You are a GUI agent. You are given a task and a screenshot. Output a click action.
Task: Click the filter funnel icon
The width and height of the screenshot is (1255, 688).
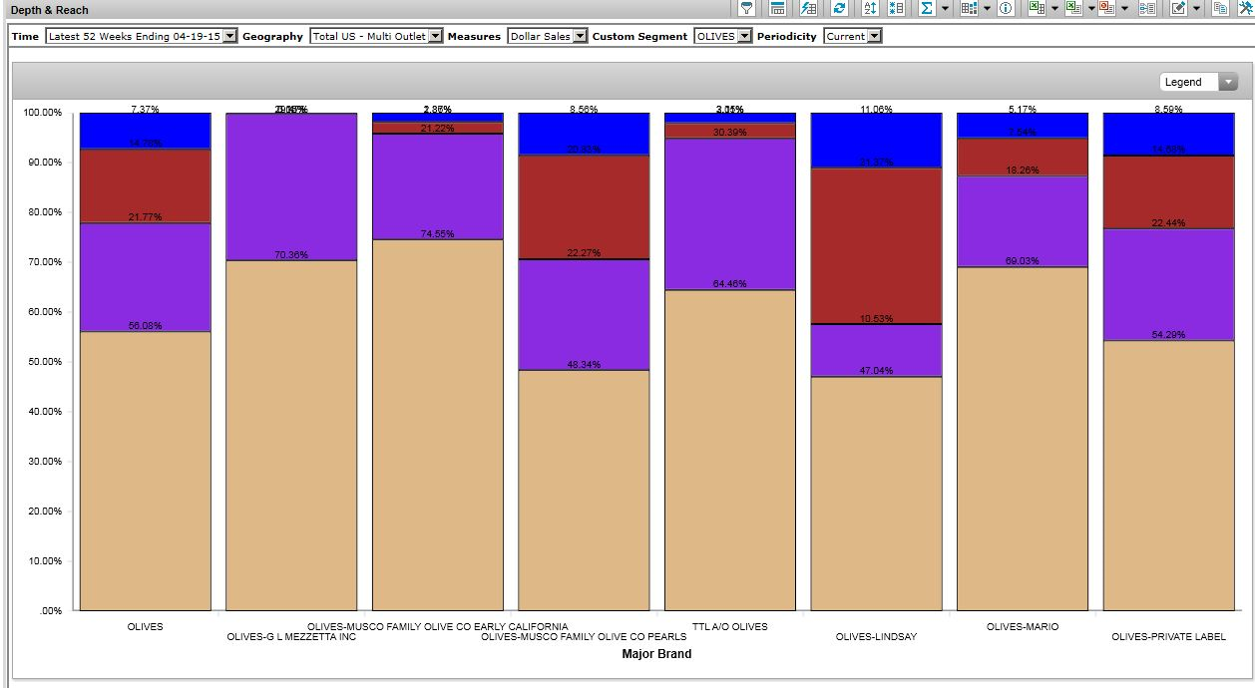(x=746, y=9)
